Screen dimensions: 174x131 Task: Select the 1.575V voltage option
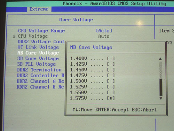coord(93,98)
